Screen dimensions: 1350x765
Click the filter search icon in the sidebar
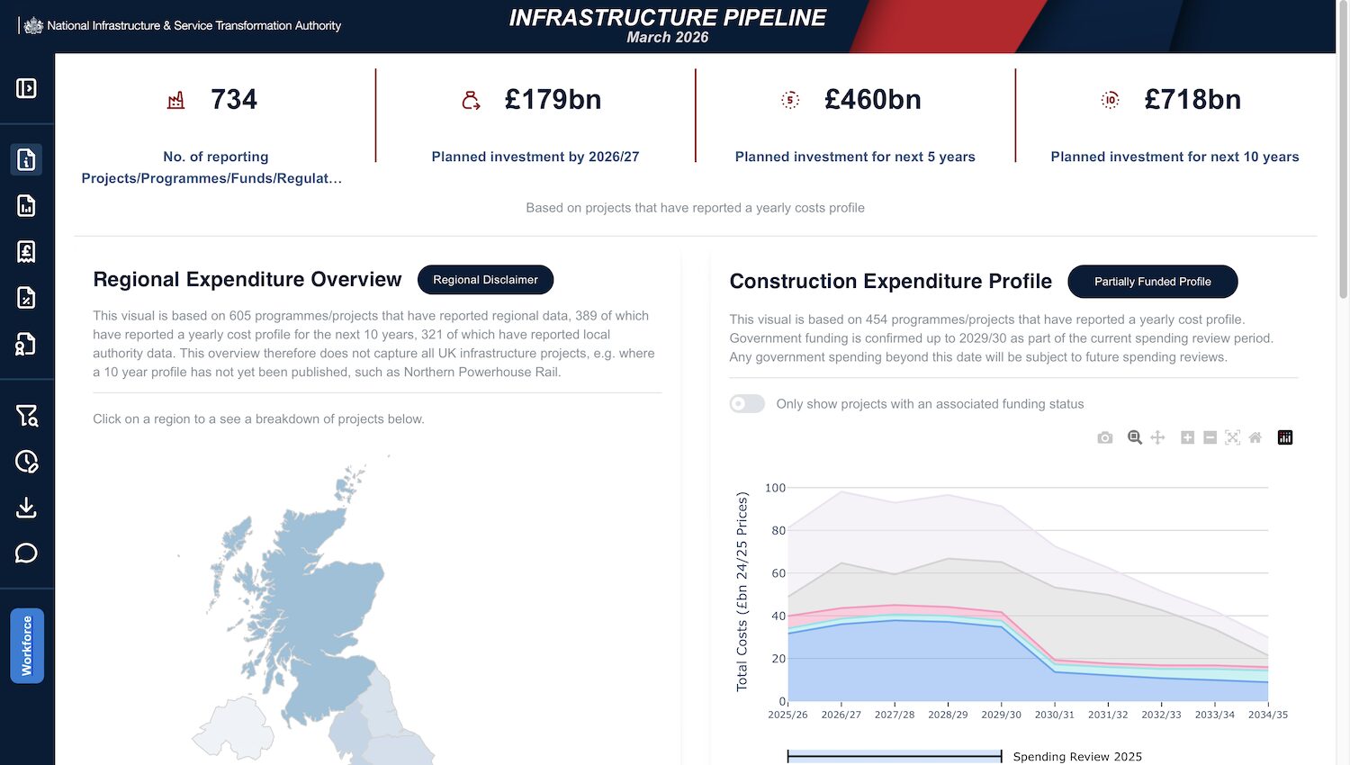point(26,415)
